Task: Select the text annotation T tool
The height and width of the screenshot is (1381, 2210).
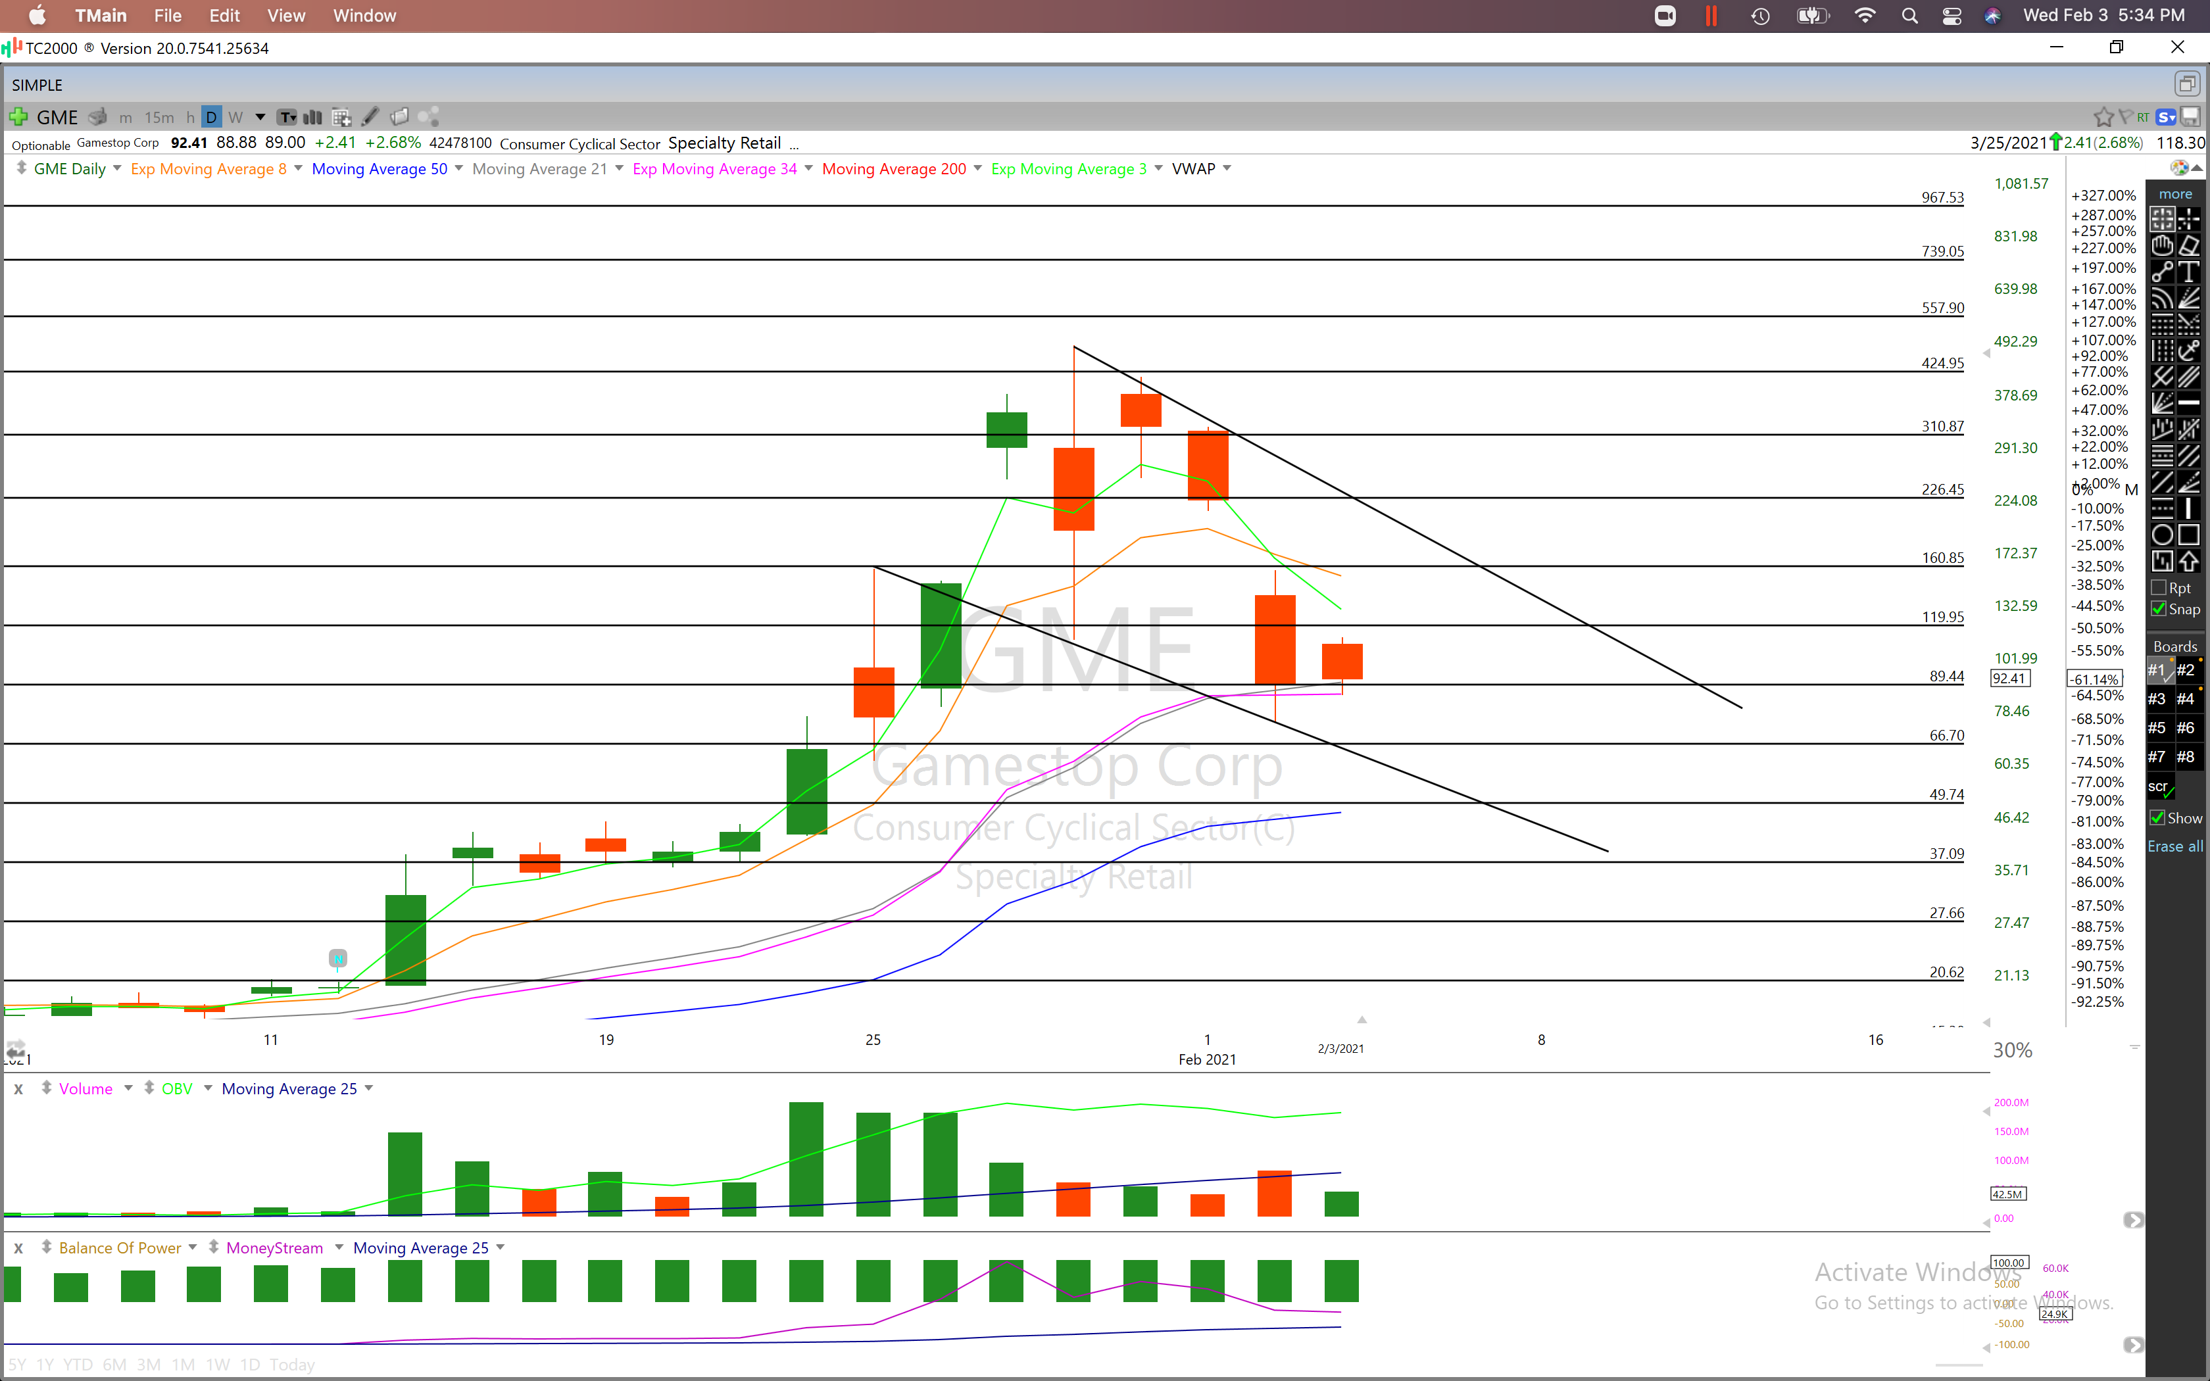Action: (x=2189, y=272)
